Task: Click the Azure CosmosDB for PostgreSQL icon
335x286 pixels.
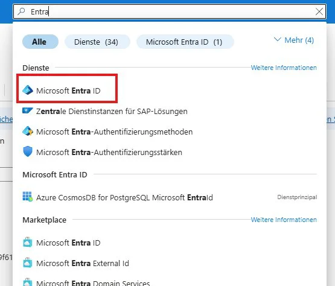Action: (28, 197)
